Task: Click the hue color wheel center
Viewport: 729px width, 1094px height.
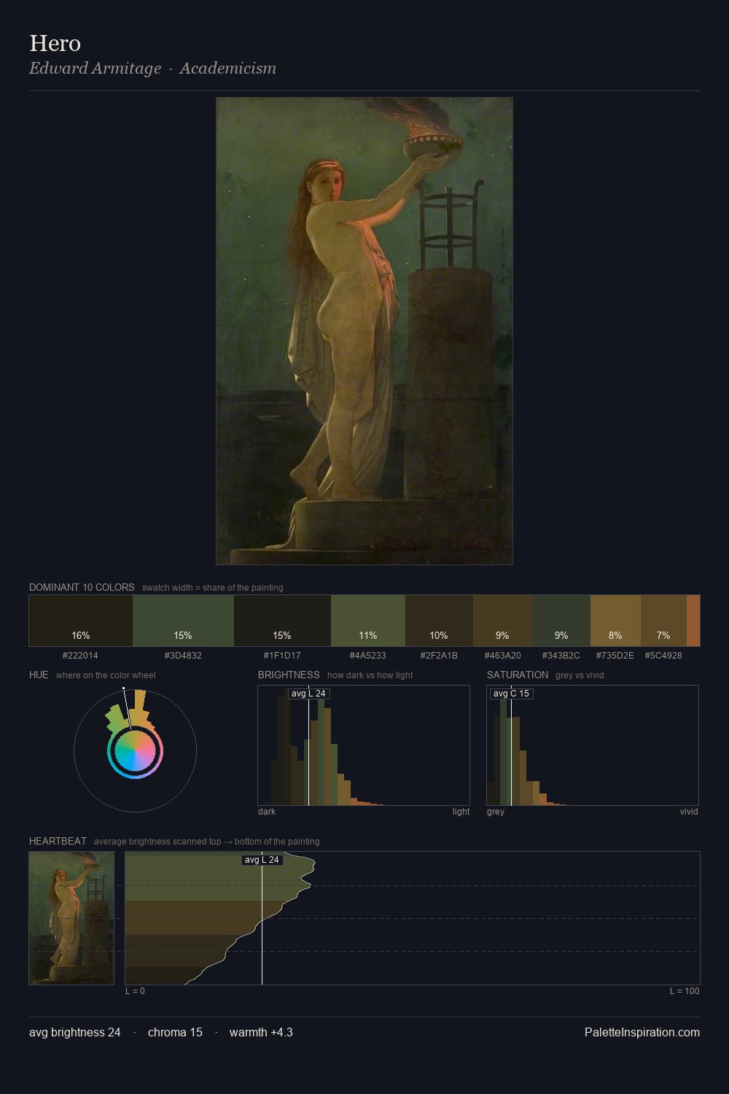Action: [135, 750]
